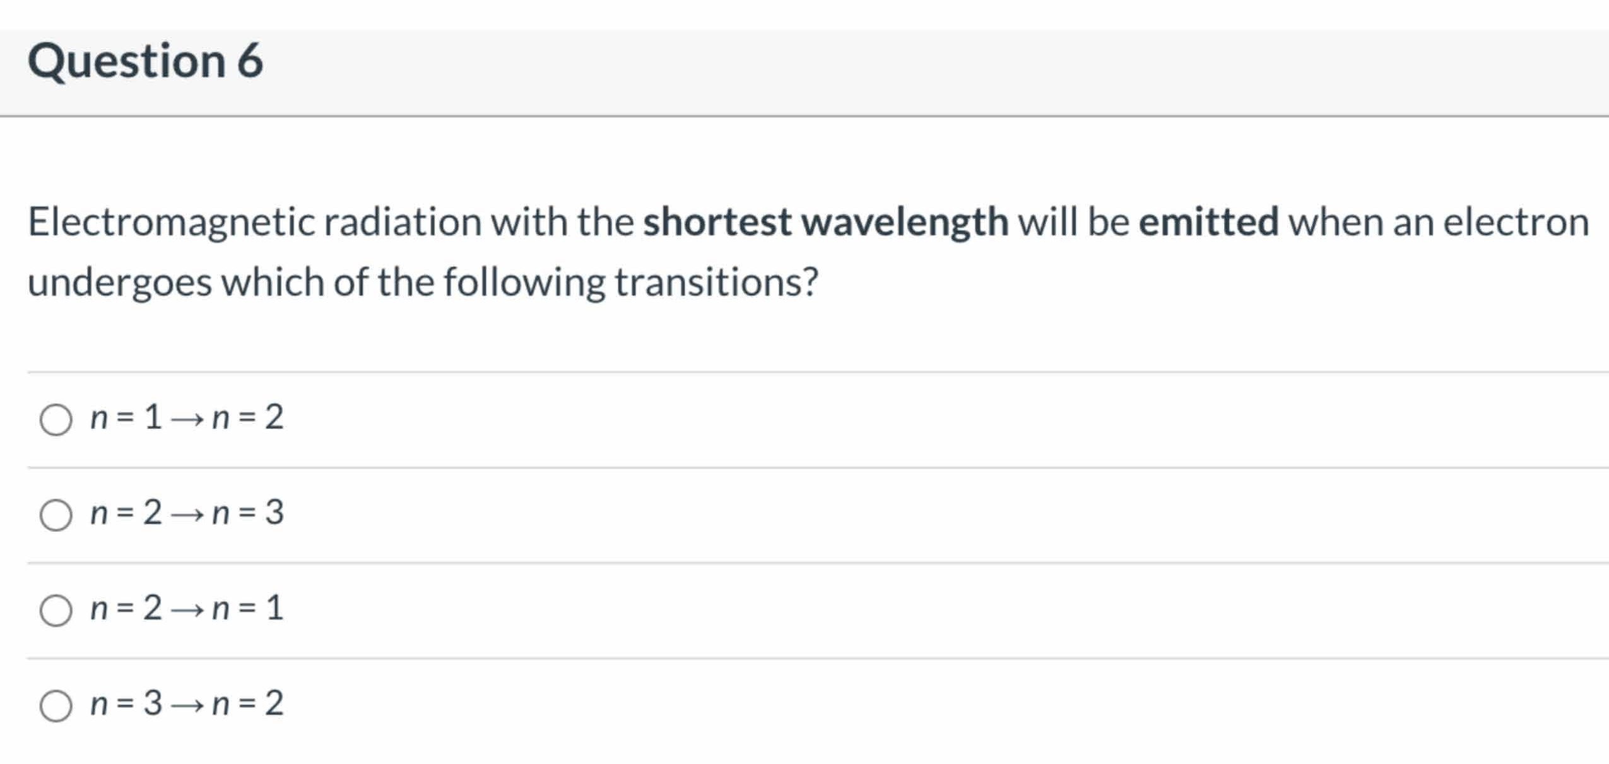1609x764 pixels.
Task: Click the arrow in the n = 2 → n = 3 option
Action: click(187, 515)
